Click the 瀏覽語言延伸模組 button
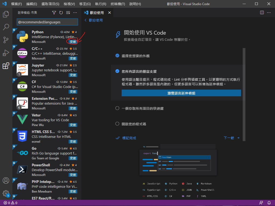The image size is (275, 206). [181, 93]
